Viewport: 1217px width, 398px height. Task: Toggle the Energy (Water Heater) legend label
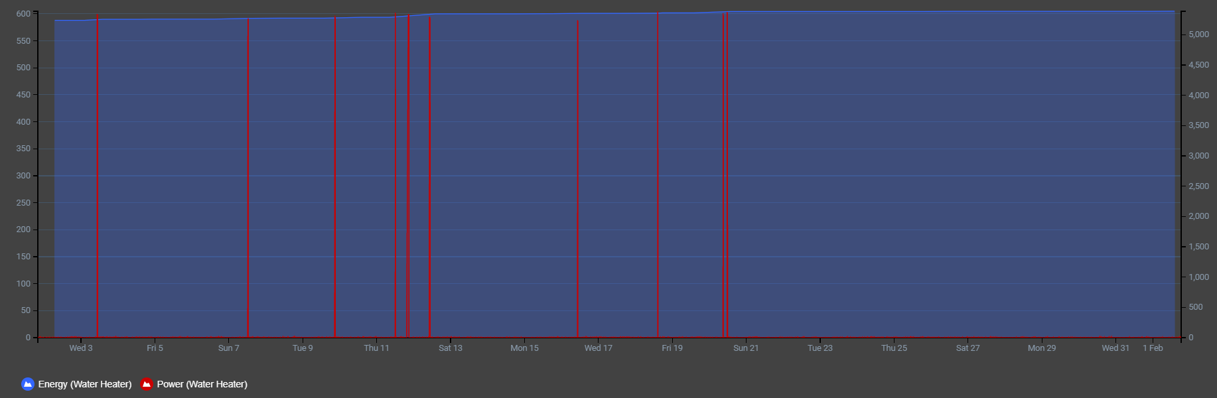pyautogui.click(x=85, y=384)
